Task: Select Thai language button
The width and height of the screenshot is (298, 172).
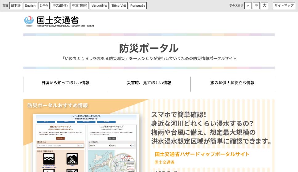Action: [x=99, y=6]
